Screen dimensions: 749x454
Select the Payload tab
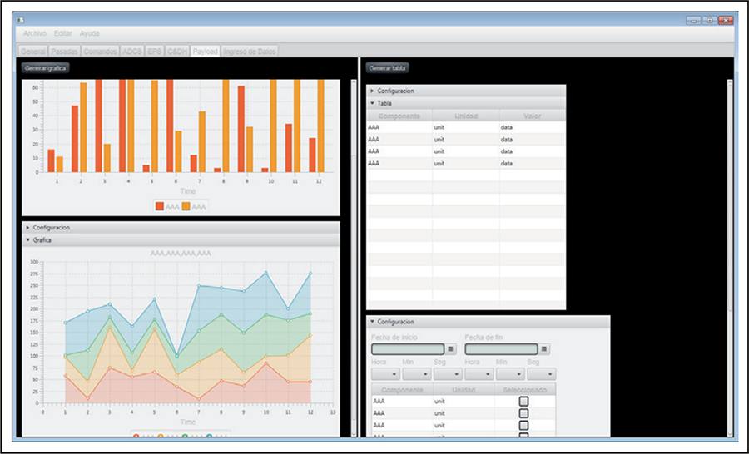click(x=206, y=51)
